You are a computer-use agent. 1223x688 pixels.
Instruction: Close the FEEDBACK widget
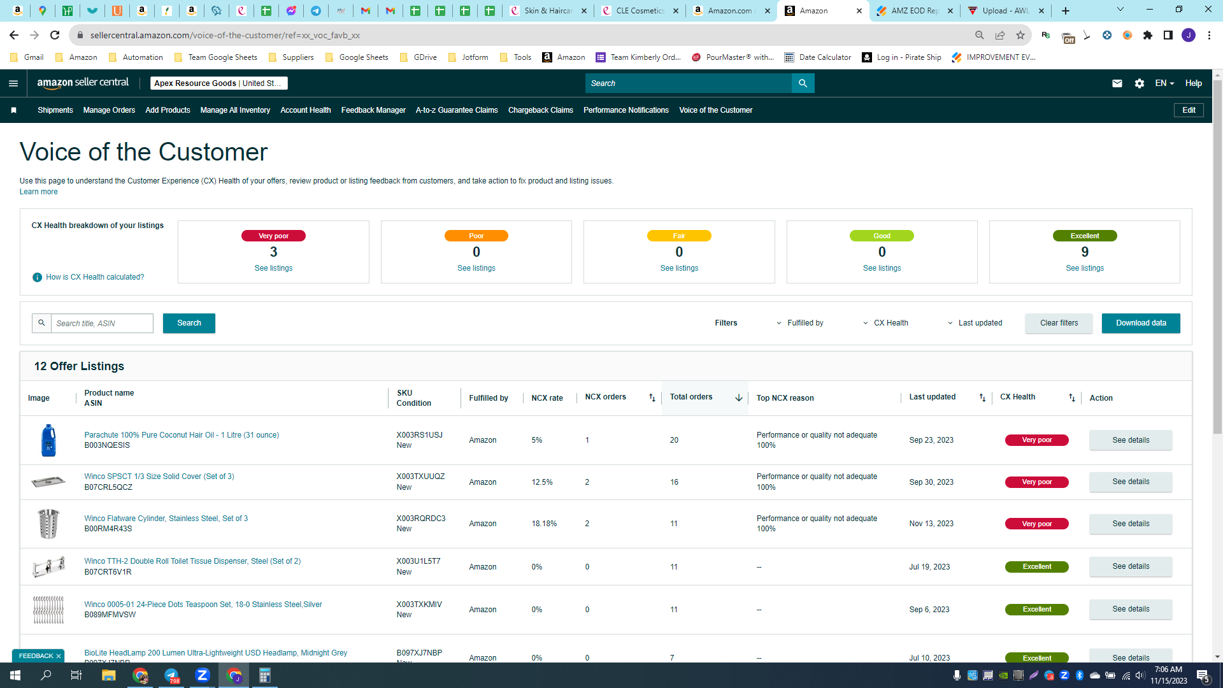tap(59, 656)
